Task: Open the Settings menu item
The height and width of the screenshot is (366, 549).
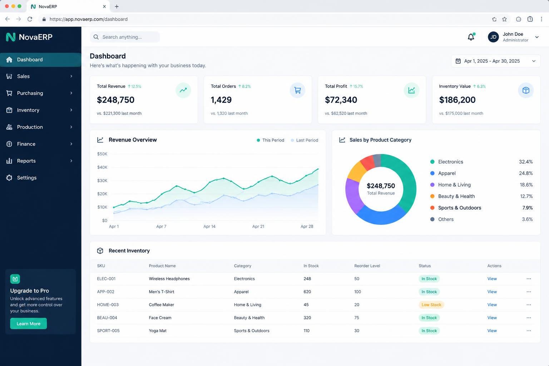Action: (41, 178)
